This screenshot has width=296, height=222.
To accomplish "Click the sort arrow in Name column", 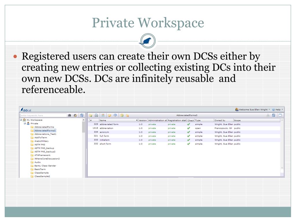I will pos(137,120).
